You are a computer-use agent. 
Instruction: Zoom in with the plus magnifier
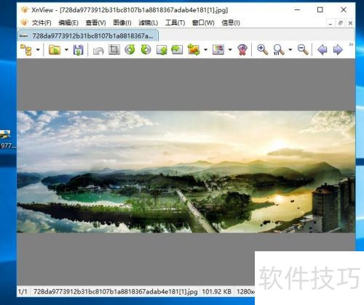pyautogui.click(x=263, y=49)
